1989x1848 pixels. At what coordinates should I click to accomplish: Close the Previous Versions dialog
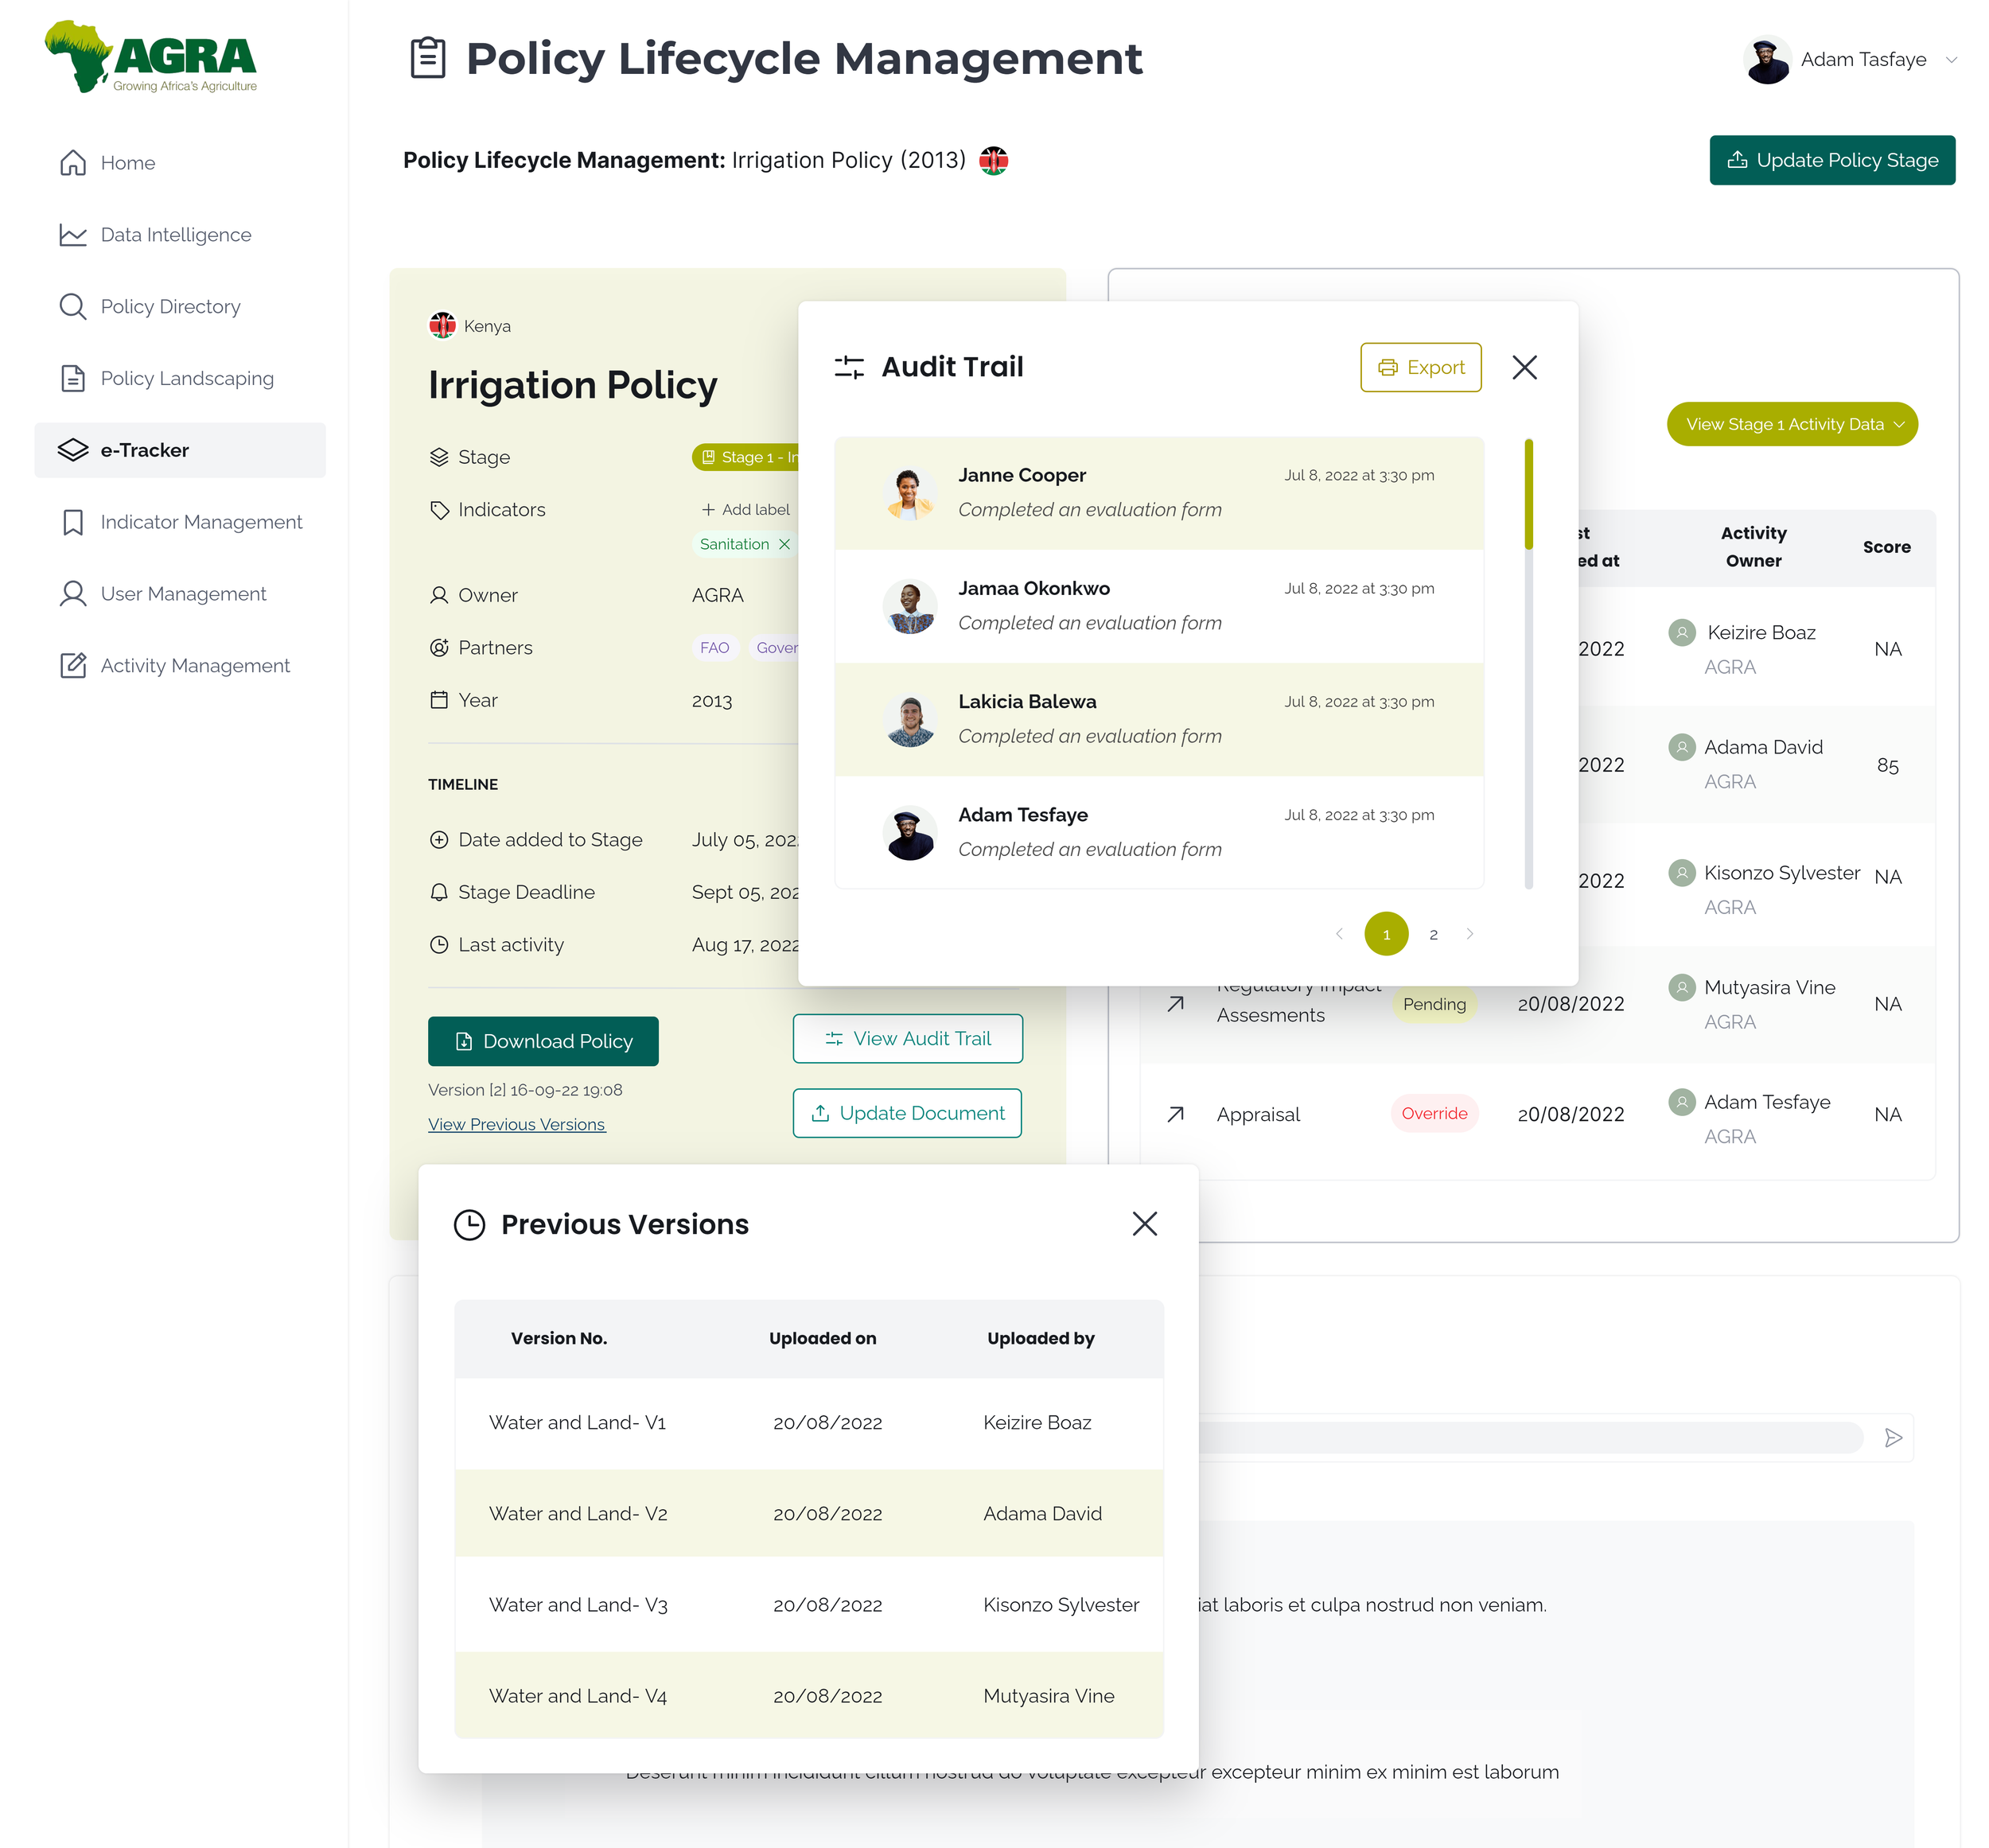tap(1144, 1224)
